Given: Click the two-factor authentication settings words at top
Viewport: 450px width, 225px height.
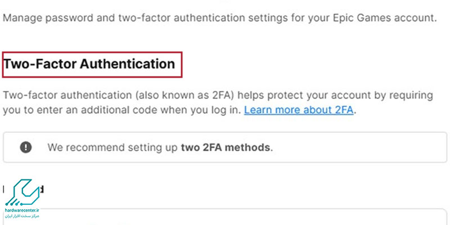Looking at the screenshot, I should [200, 18].
